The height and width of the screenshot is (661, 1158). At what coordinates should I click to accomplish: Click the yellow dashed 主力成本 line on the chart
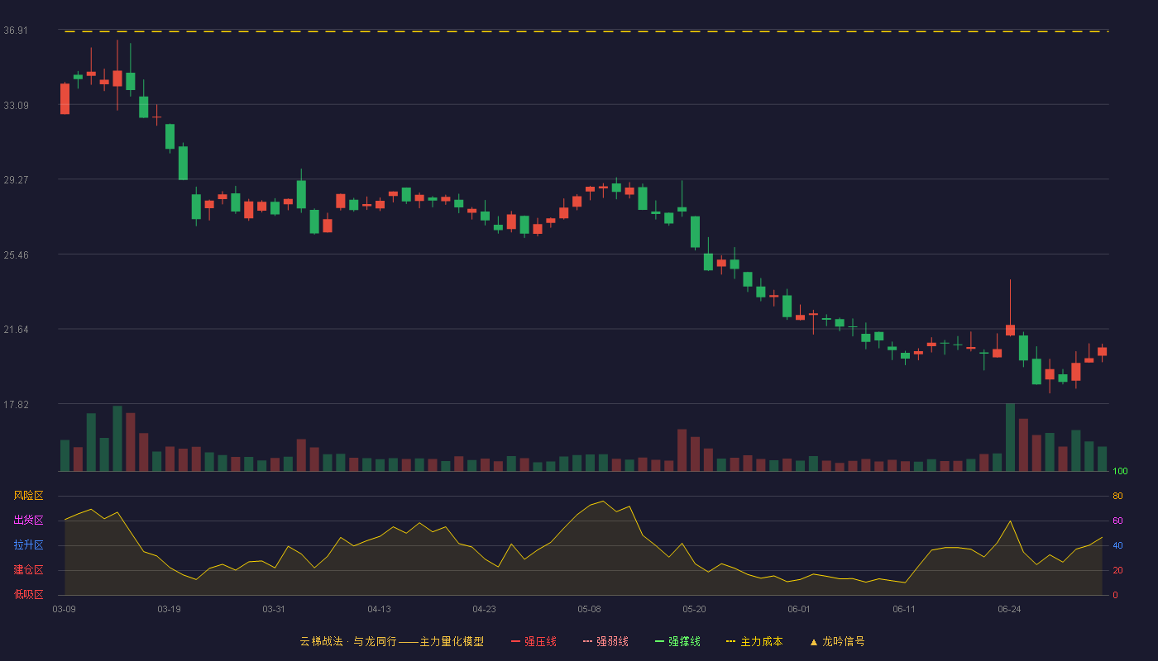coord(586,31)
